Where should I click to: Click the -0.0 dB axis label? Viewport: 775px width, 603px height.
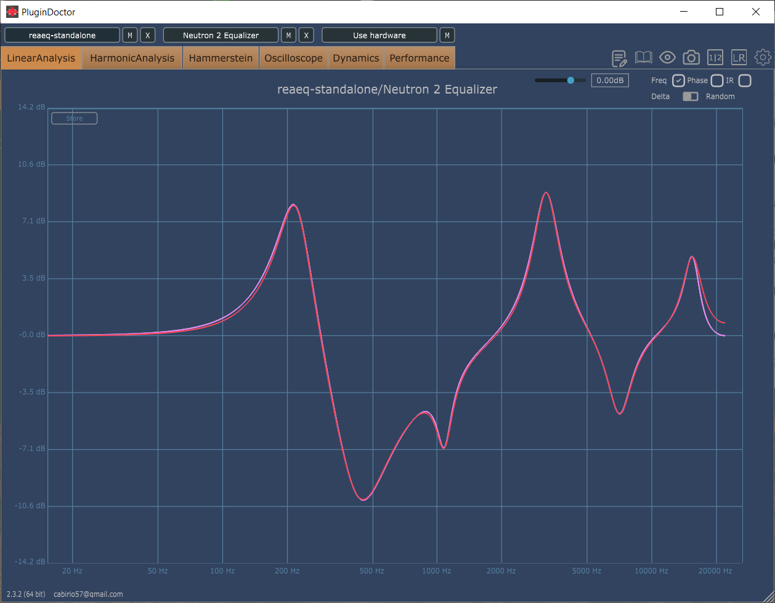(32, 335)
